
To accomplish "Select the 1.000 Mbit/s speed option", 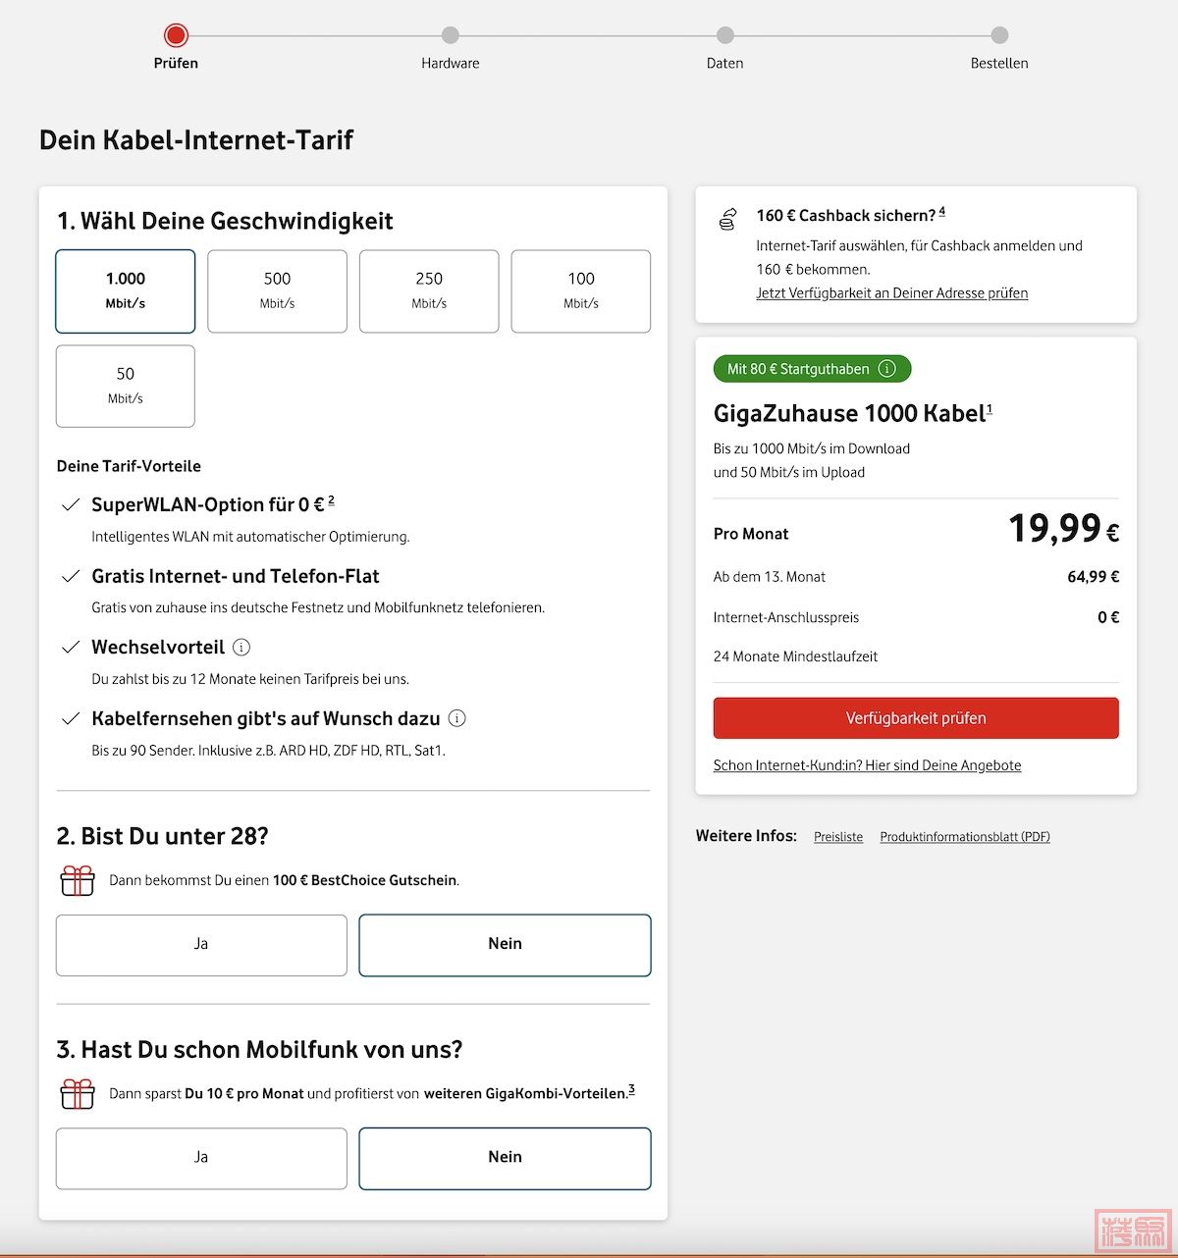I will [x=126, y=291].
